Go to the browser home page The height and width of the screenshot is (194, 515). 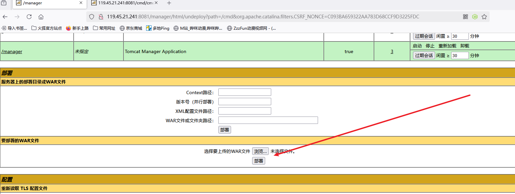[41, 17]
